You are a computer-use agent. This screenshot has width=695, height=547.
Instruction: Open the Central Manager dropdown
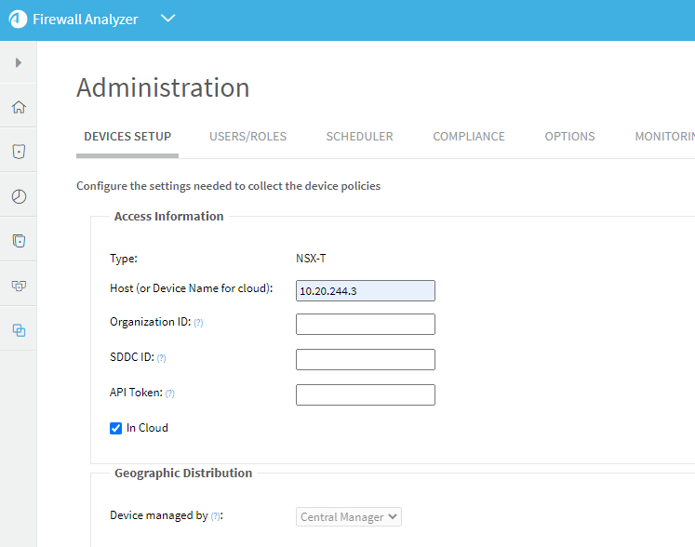349,517
